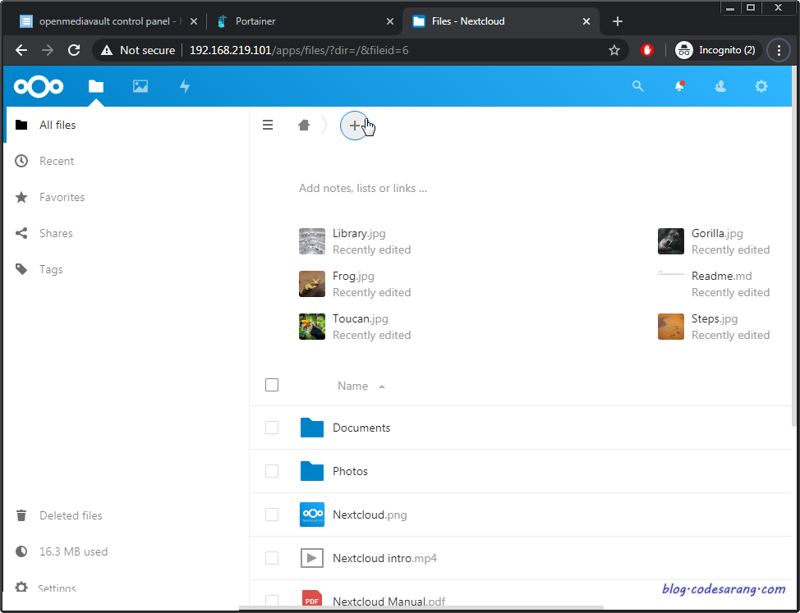Click the Incognito (2) profile button
This screenshot has width=800, height=613.
tap(718, 50)
